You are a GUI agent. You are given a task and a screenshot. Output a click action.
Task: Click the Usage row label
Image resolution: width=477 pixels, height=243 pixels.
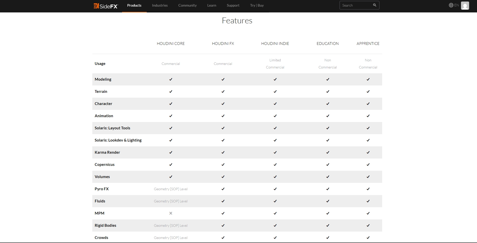pyautogui.click(x=100, y=64)
